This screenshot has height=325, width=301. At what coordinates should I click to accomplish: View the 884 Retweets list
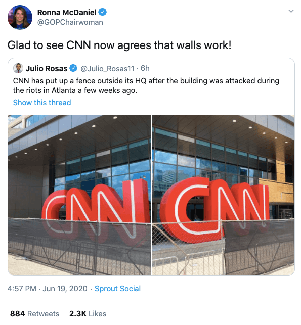pos(34,313)
